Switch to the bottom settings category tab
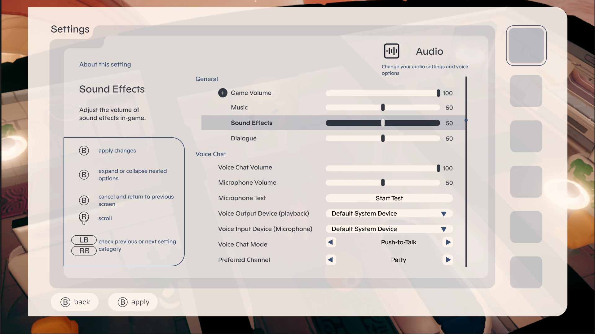 (526, 272)
